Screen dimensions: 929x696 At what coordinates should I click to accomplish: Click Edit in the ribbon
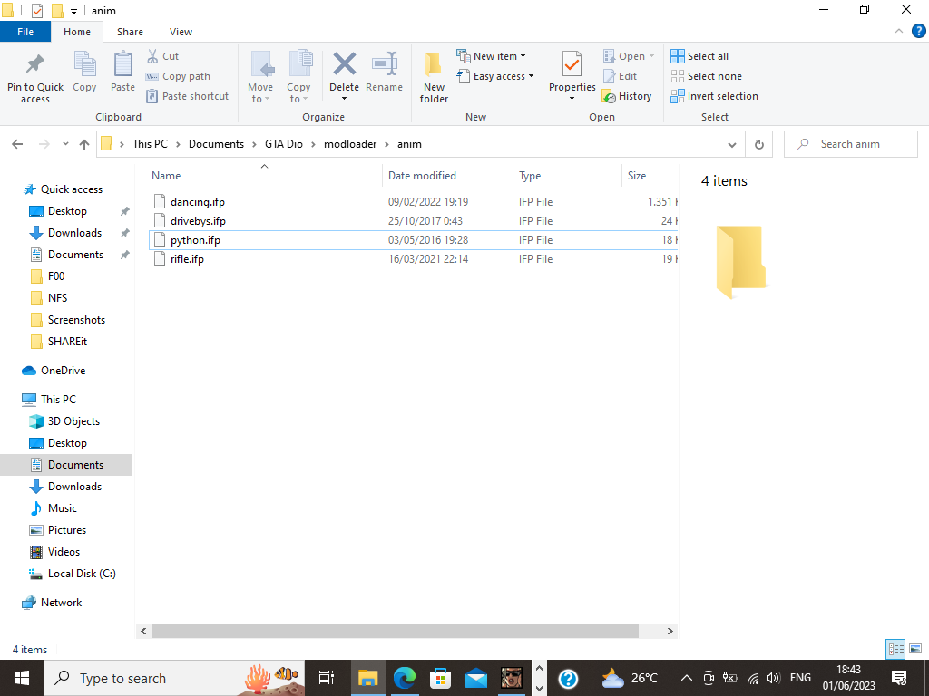click(x=620, y=76)
